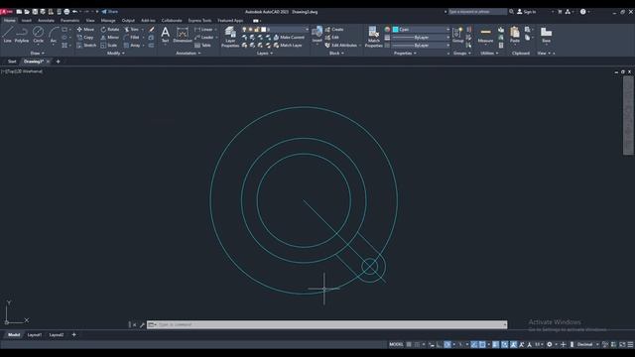Click the Match Properties tool
Screen dimensions: 635x357
click(373, 37)
